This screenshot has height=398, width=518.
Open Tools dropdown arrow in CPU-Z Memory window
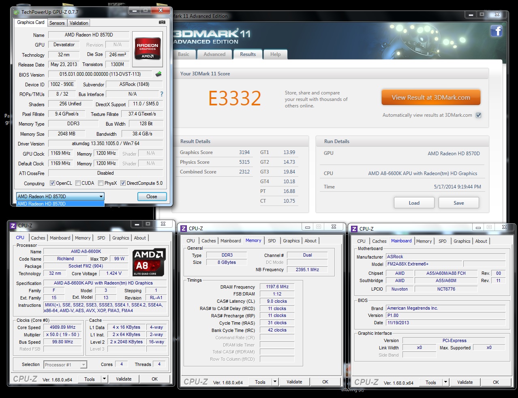click(275, 382)
